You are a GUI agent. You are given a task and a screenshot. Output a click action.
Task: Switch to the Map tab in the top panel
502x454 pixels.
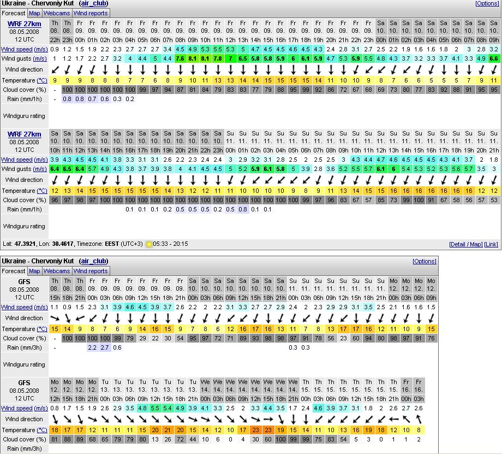pos(34,13)
